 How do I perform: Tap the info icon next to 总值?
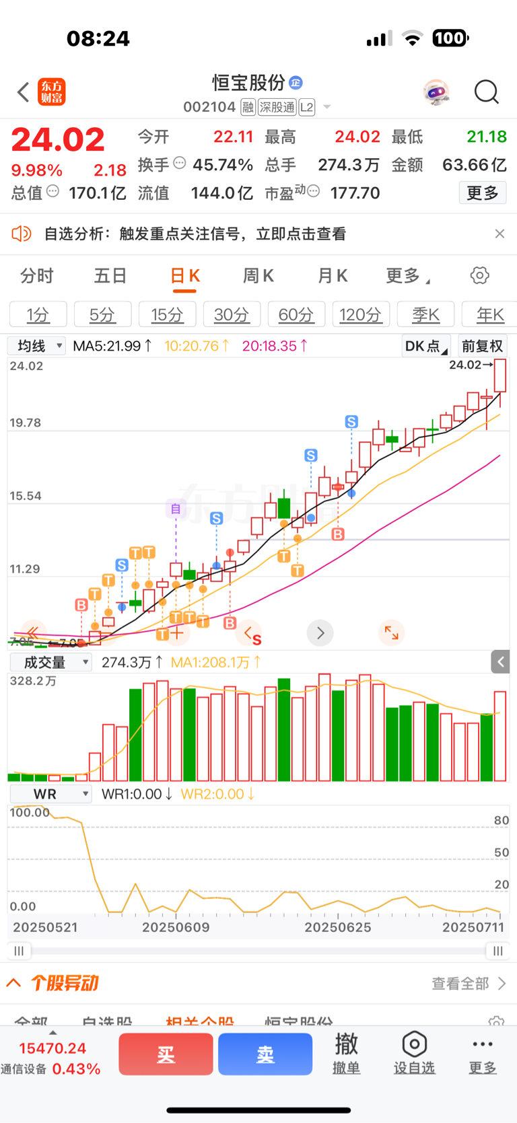53,191
